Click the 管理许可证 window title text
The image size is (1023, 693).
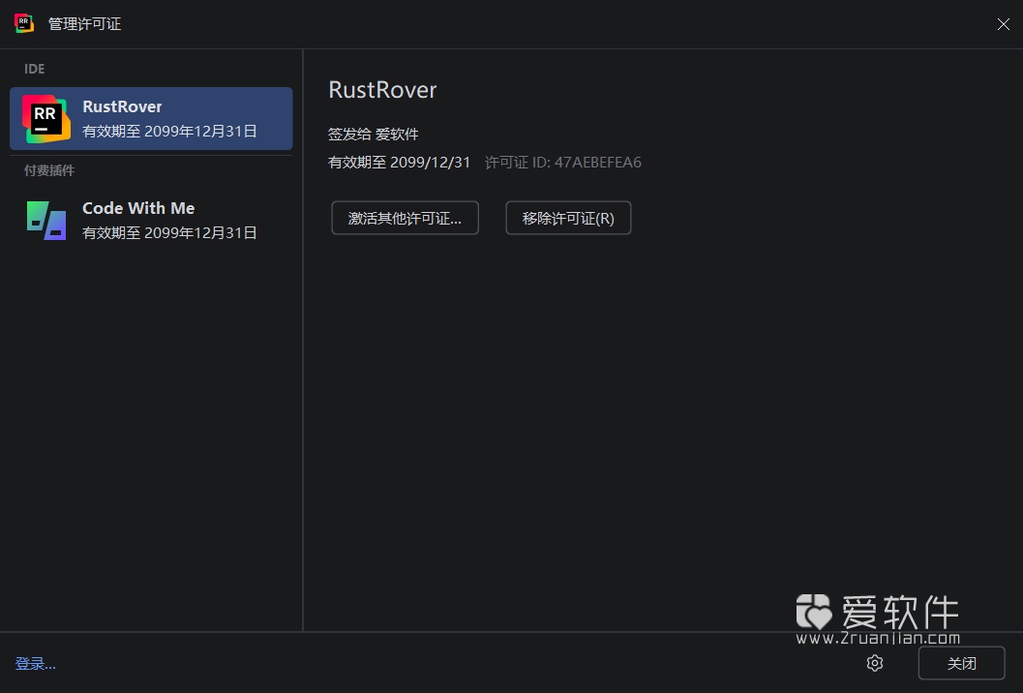click(x=84, y=23)
